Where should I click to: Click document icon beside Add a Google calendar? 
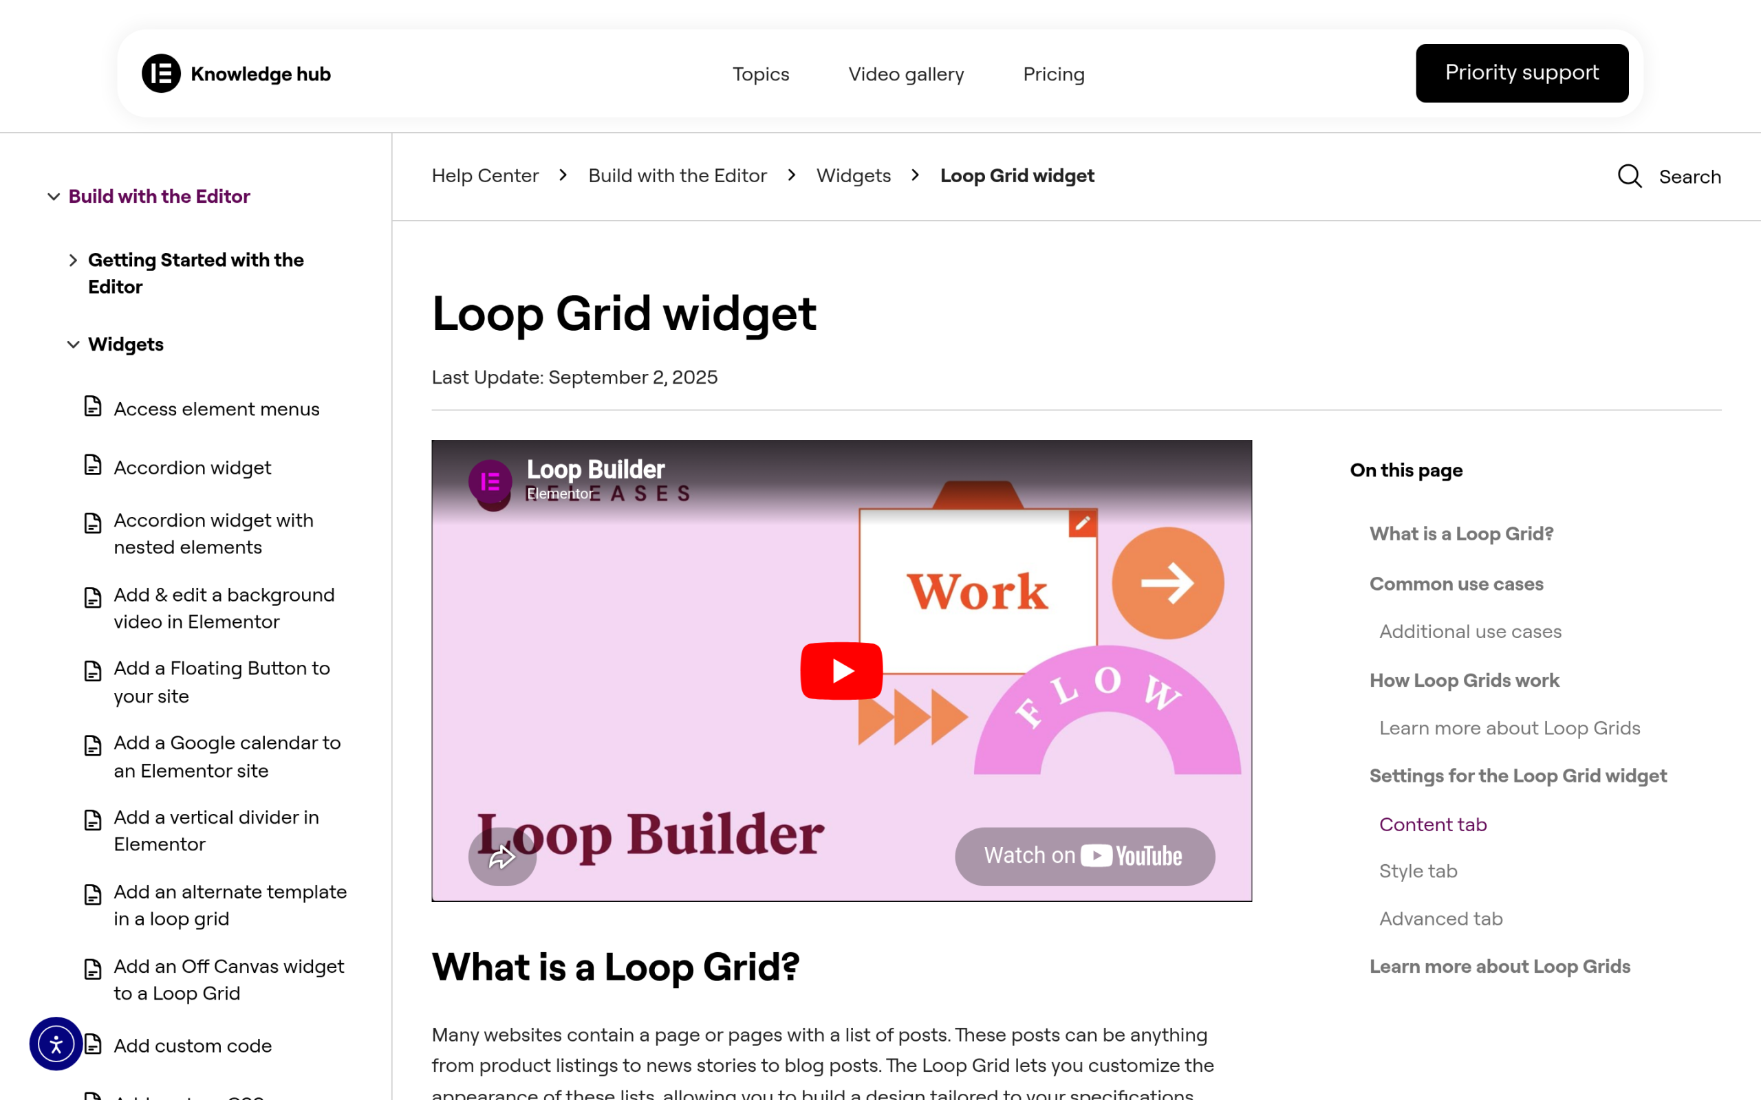(92, 746)
